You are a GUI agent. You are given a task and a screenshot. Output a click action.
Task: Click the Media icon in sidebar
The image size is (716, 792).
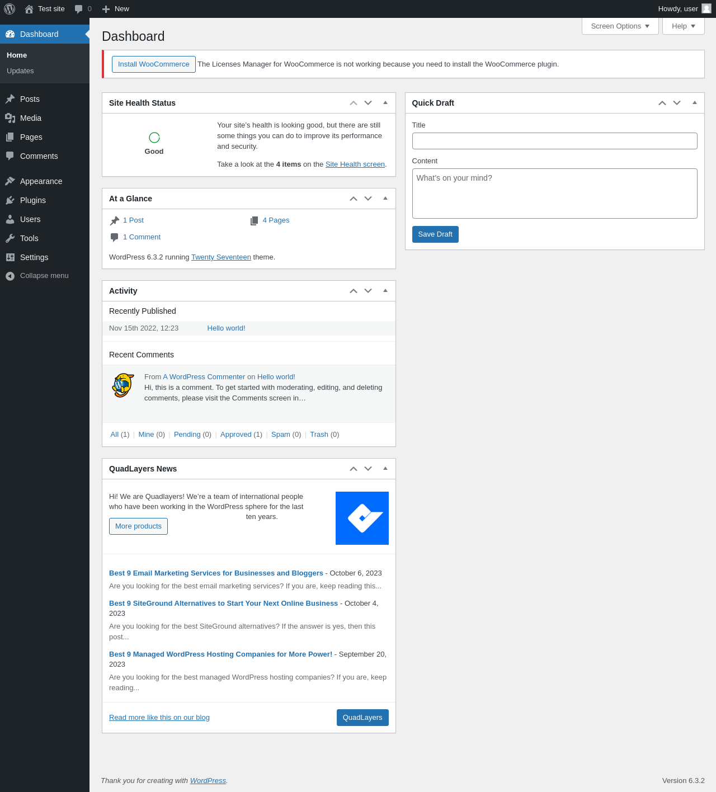pyautogui.click(x=10, y=118)
